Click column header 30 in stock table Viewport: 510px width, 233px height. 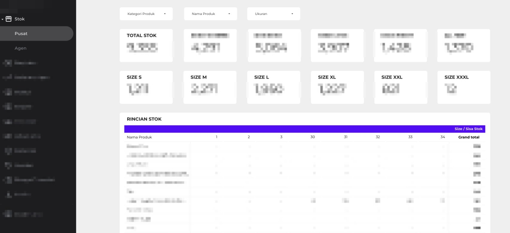312,137
